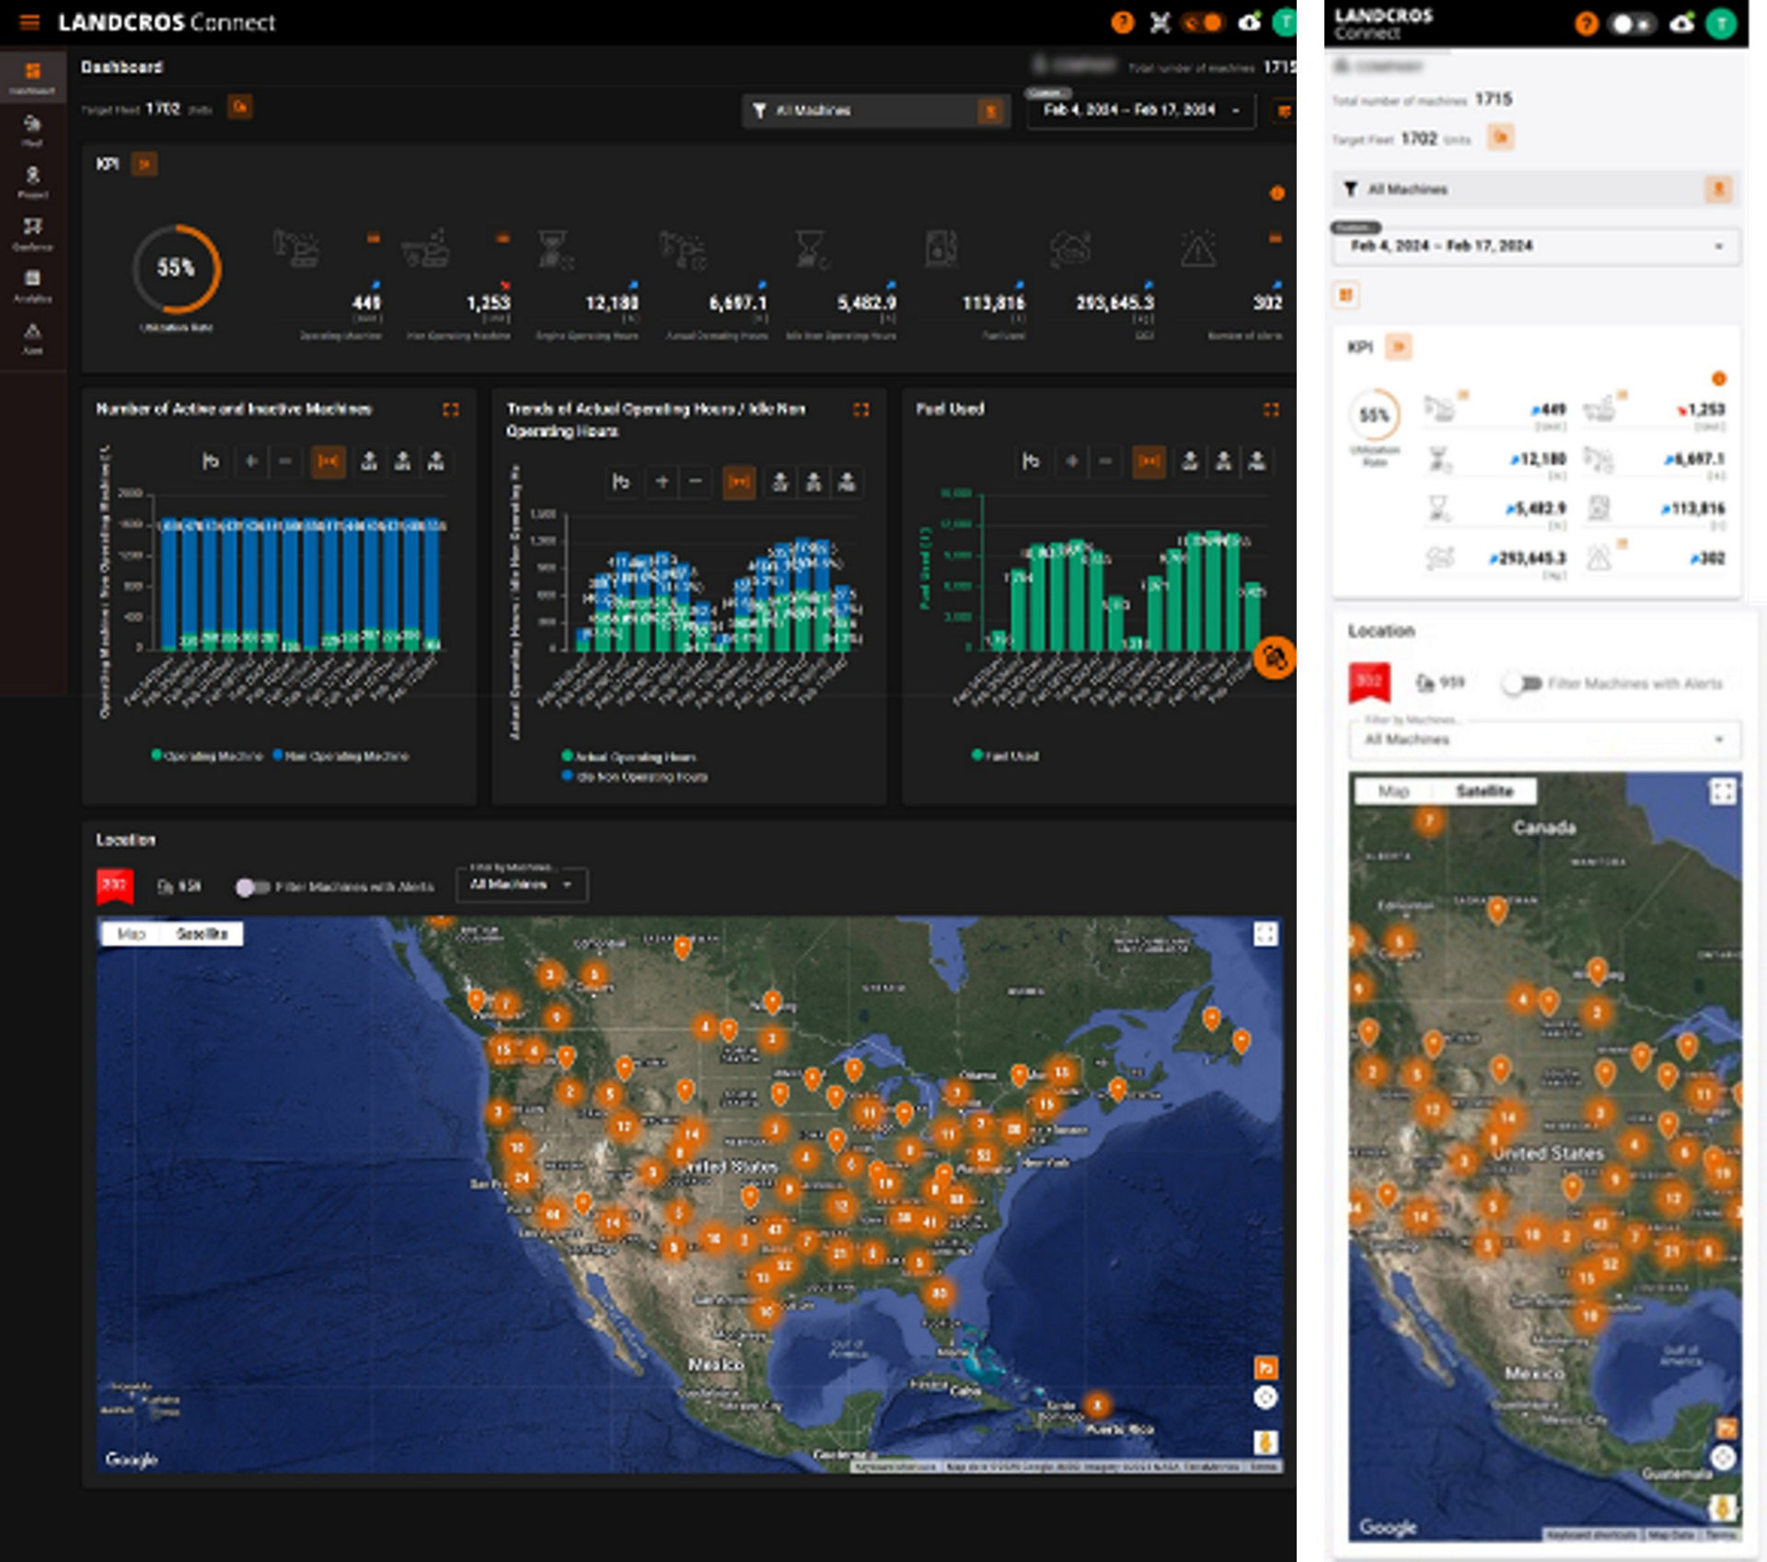Image resolution: width=1767 pixels, height=1562 pixels.
Task: Toggle Filter Machines with Alerts in mobile view
Action: point(1521,684)
